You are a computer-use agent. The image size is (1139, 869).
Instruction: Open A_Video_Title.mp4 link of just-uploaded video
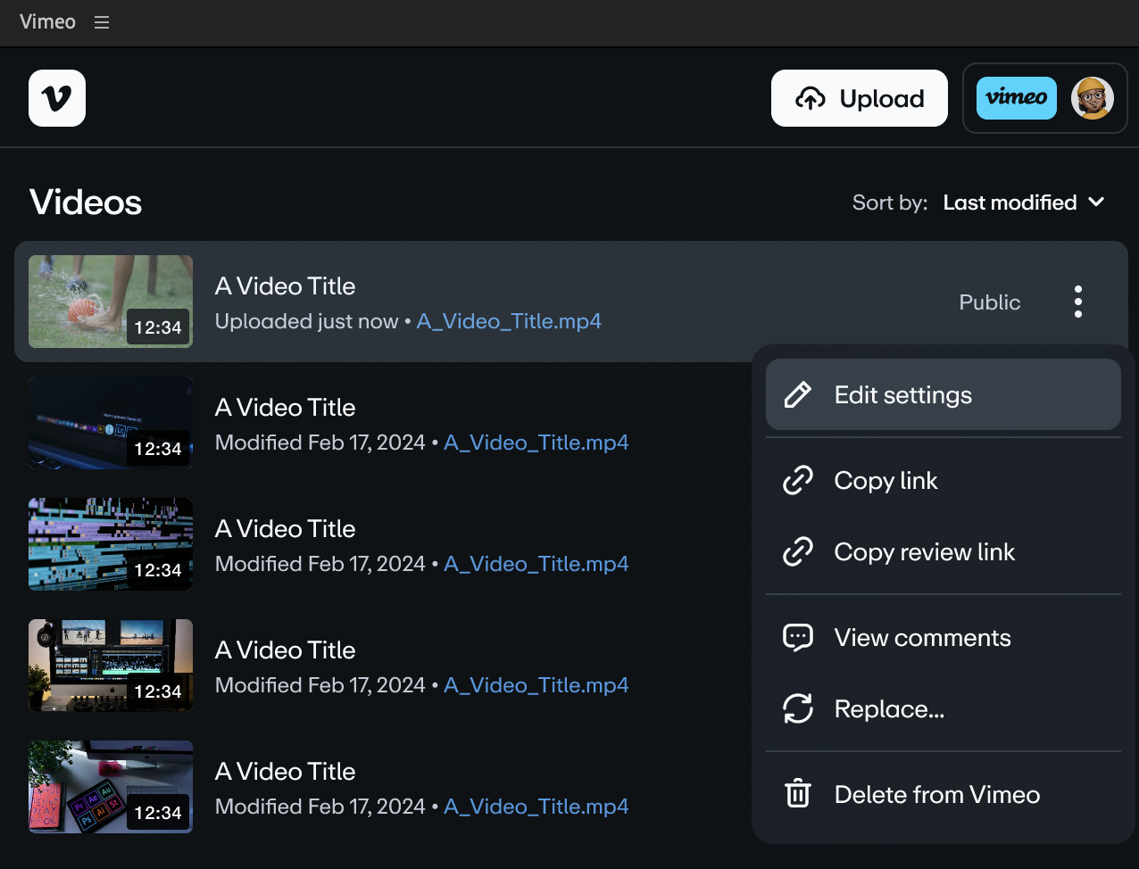509,321
